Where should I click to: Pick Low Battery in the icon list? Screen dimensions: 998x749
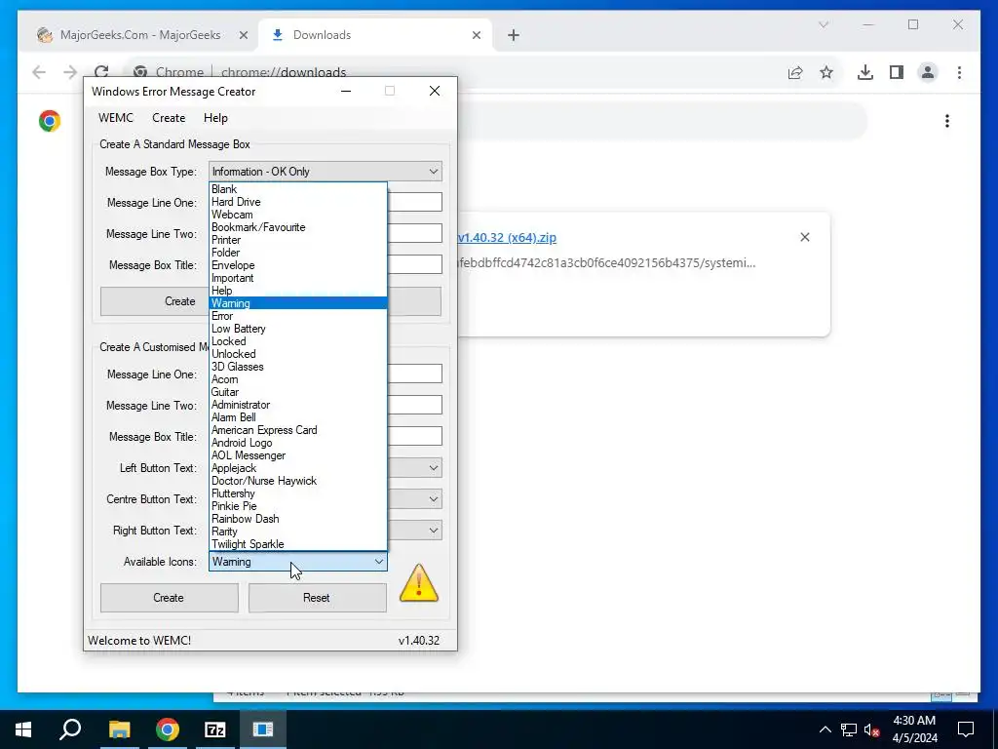[x=298, y=329]
